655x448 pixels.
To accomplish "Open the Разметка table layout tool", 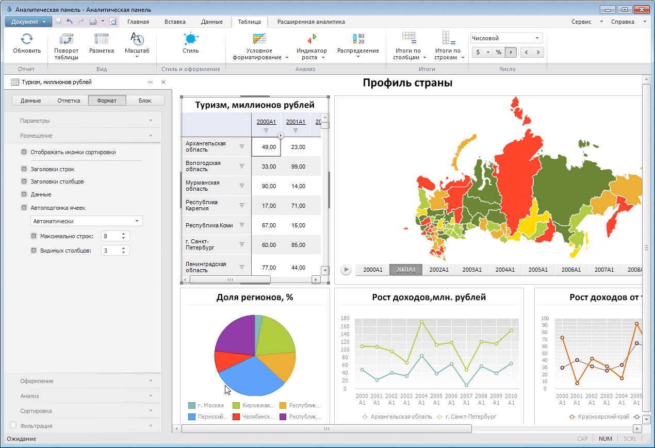I will [102, 40].
